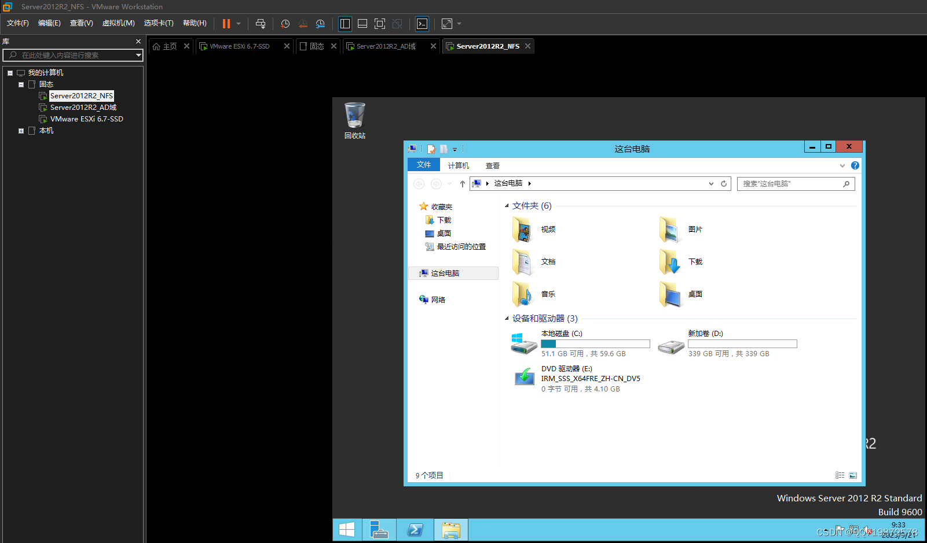Enter full screen mode

pyautogui.click(x=380, y=24)
